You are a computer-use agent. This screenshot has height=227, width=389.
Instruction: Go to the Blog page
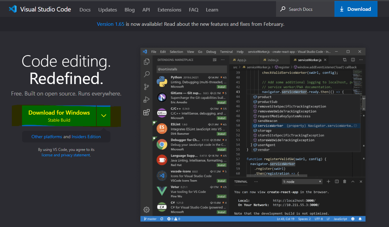(130, 10)
